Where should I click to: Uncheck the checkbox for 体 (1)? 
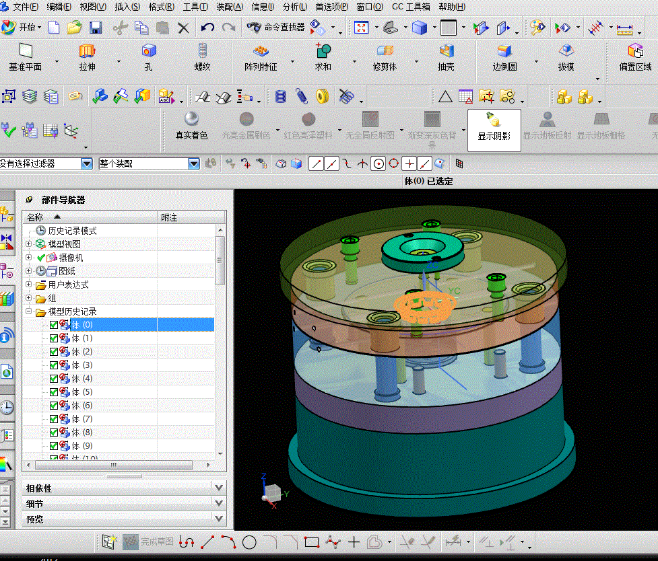pos(54,338)
